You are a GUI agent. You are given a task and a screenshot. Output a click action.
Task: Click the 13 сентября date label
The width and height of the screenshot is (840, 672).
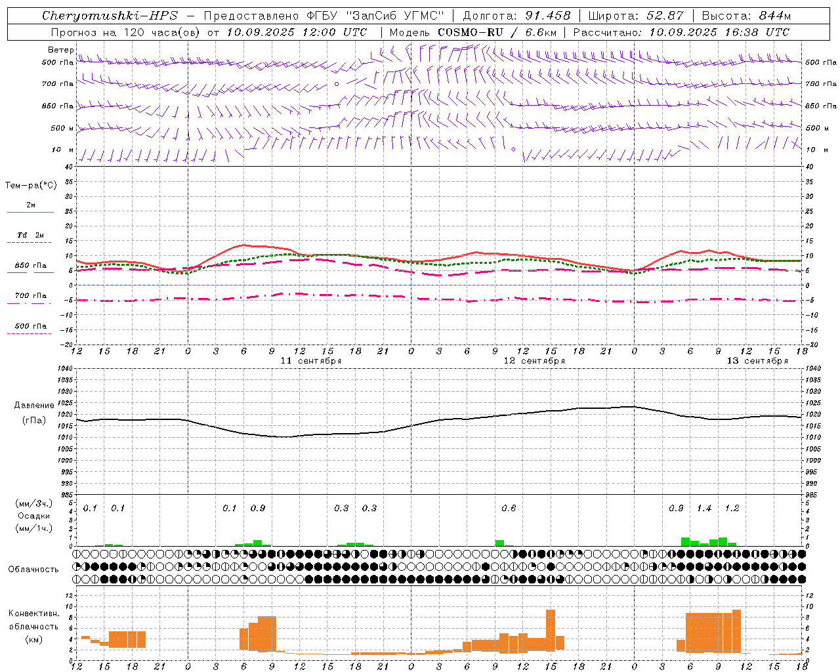pyautogui.click(x=757, y=361)
